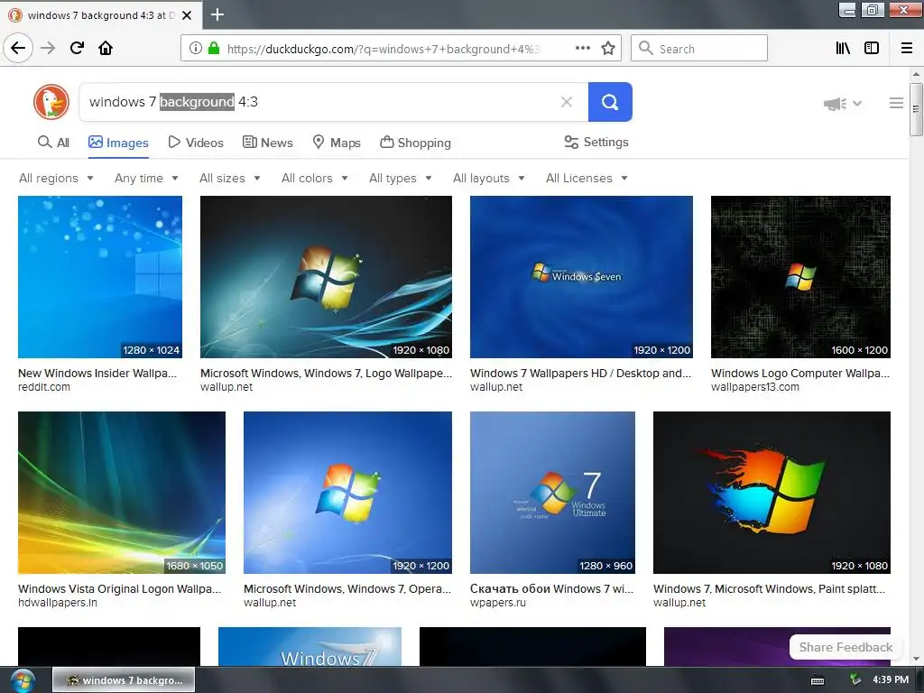Open the Windows 7 blue 1920×1200 logo thumbnail
The width and height of the screenshot is (924, 693).
click(347, 493)
